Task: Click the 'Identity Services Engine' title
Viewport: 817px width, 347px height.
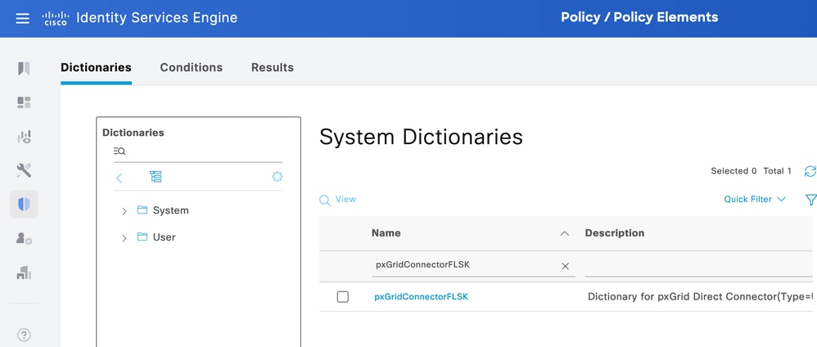Action: point(157,18)
